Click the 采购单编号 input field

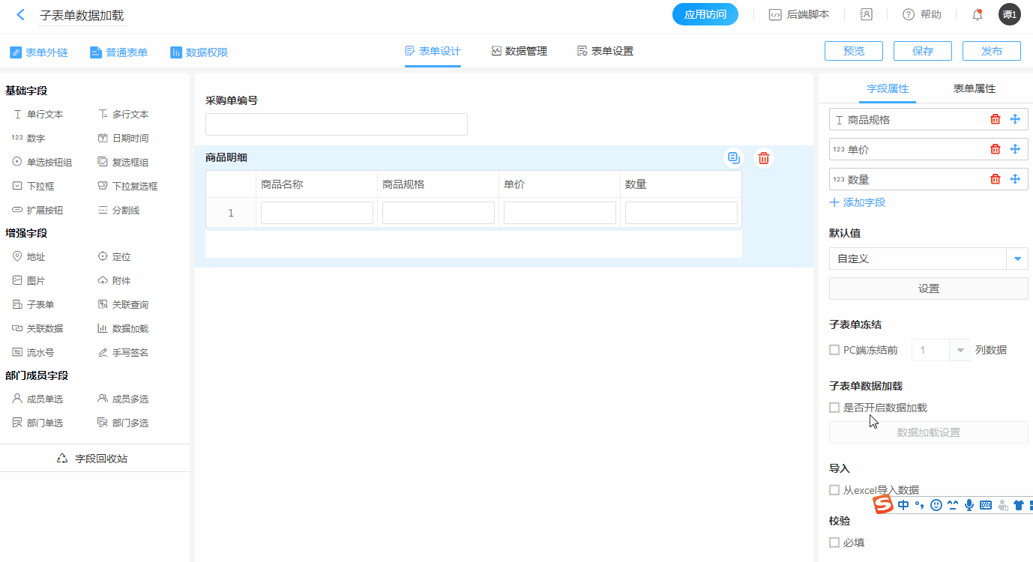click(x=336, y=124)
